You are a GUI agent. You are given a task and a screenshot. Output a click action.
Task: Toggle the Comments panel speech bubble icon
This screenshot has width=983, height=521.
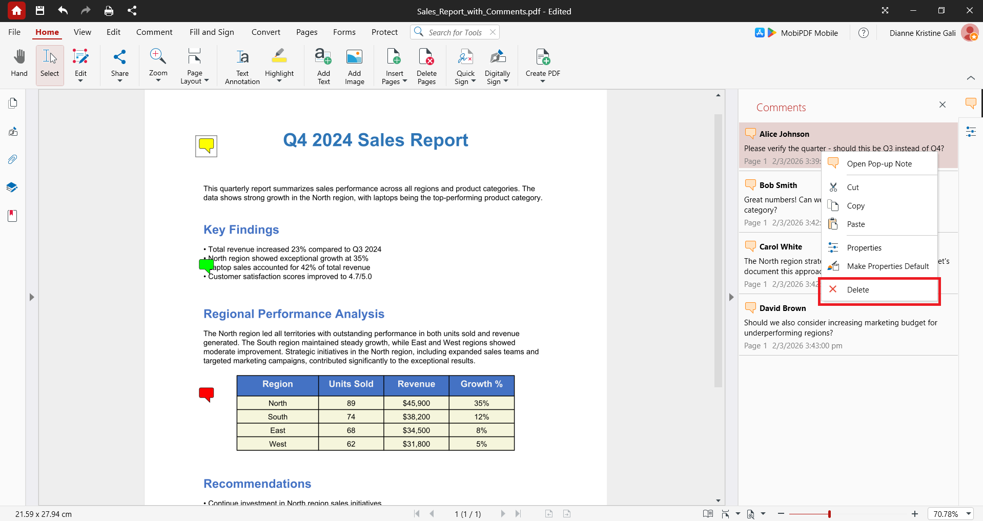(x=971, y=103)
